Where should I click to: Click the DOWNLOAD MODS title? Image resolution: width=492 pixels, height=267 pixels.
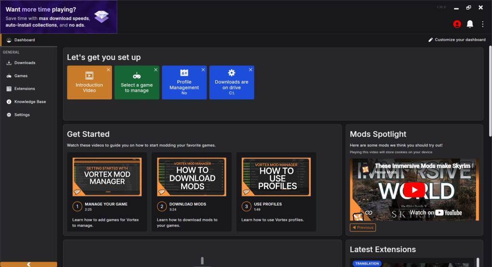(188, 204)
